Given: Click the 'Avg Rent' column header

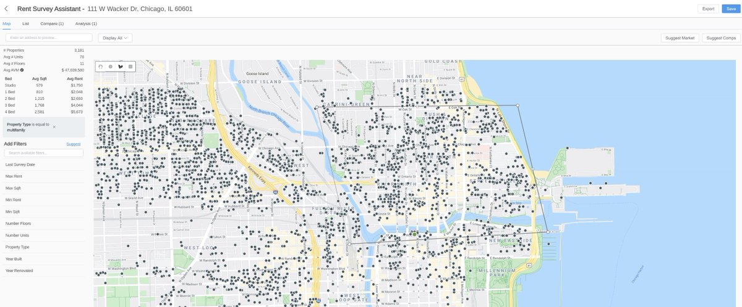Looking at the screenshot, I should coord(75,79).
